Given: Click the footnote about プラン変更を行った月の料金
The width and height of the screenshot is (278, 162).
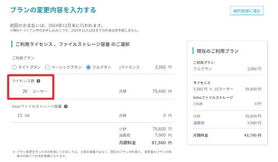Looking at the screenshot, I should [92, 154].
